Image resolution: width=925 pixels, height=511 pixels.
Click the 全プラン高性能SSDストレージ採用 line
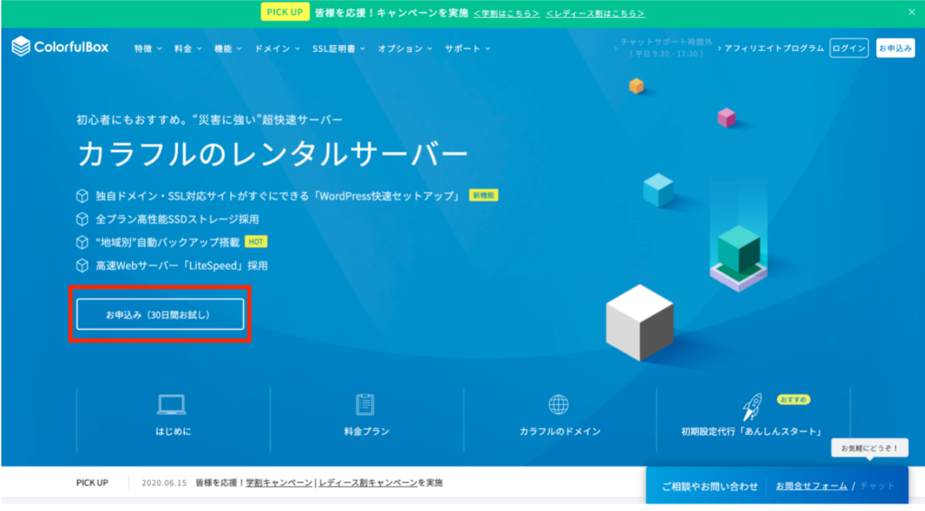tap(177, 219)
